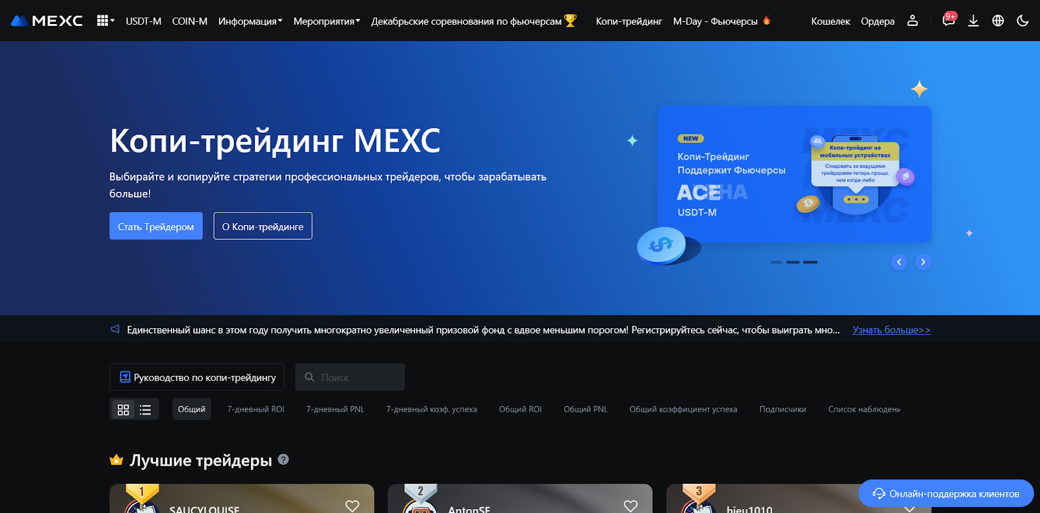Select third banner carousel indicator
This screenshot has height=513, width=1040.
coord(811,262)
